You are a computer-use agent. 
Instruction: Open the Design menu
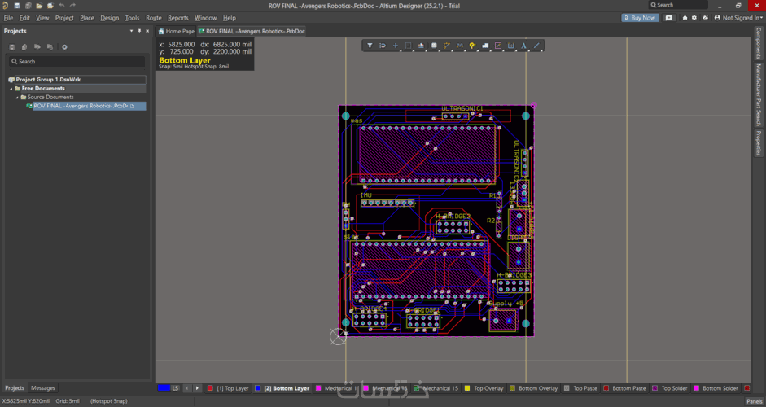point(109,17)
